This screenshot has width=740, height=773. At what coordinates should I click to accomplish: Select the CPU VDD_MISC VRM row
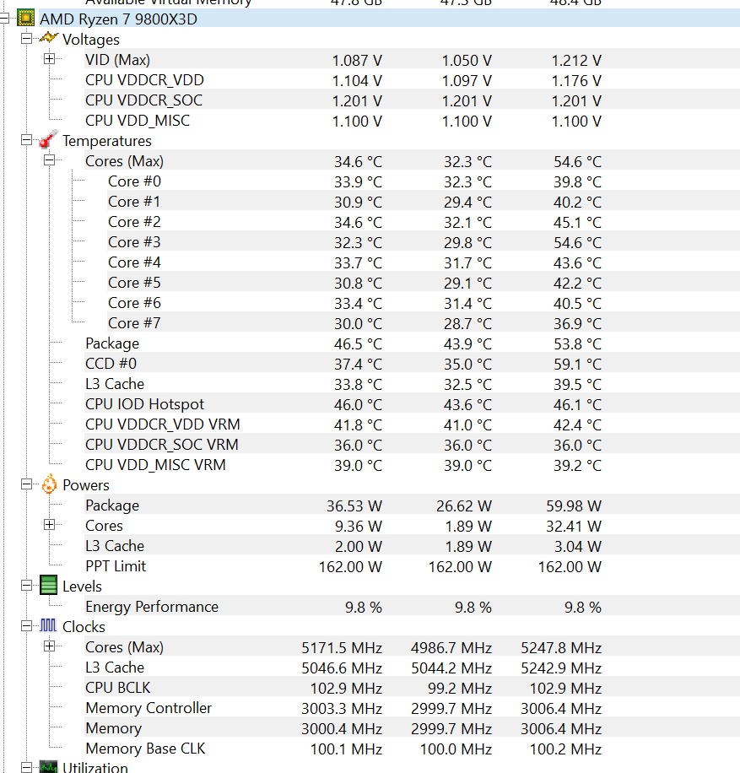pyautogui.click(x=412, y=464)
